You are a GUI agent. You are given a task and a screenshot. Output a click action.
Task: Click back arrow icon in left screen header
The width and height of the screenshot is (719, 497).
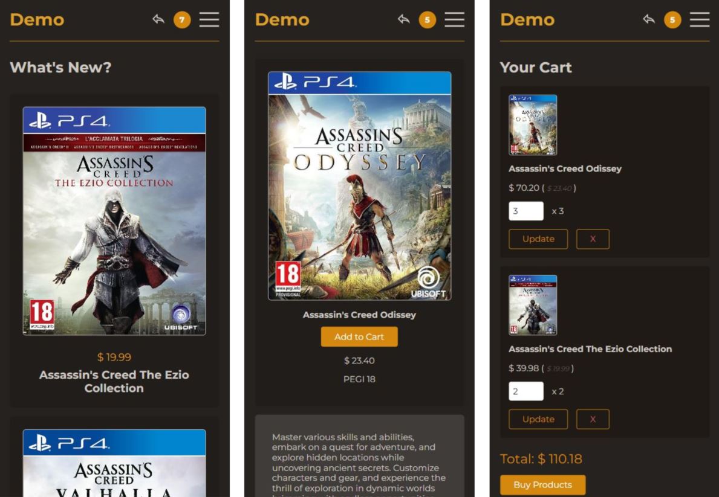tap(158, 19)
